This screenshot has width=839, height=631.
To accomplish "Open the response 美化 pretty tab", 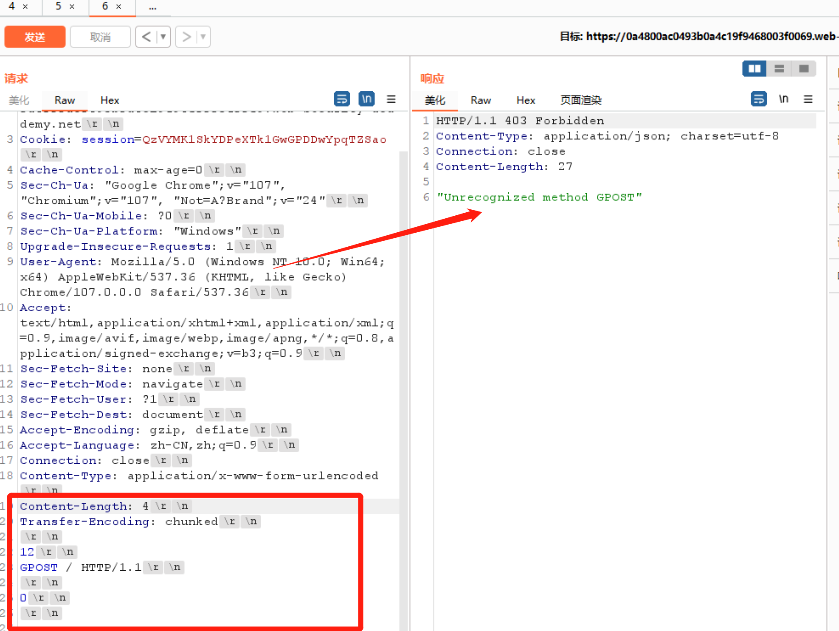I will [435, 100].
